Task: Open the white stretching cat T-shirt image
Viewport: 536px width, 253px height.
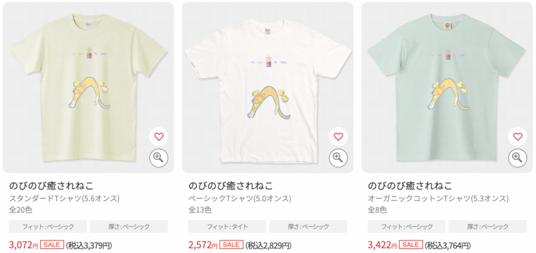Action: click(267, 87)
